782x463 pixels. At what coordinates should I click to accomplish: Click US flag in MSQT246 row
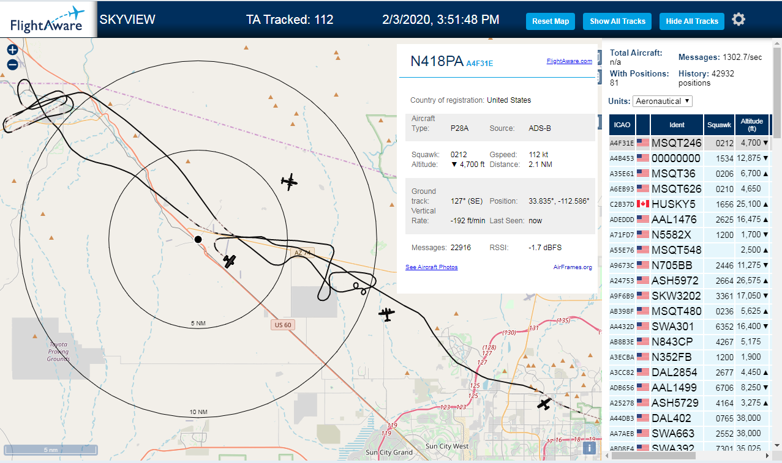pos(643,143)
